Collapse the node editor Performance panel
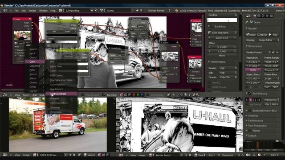 (x=209, y=62)
